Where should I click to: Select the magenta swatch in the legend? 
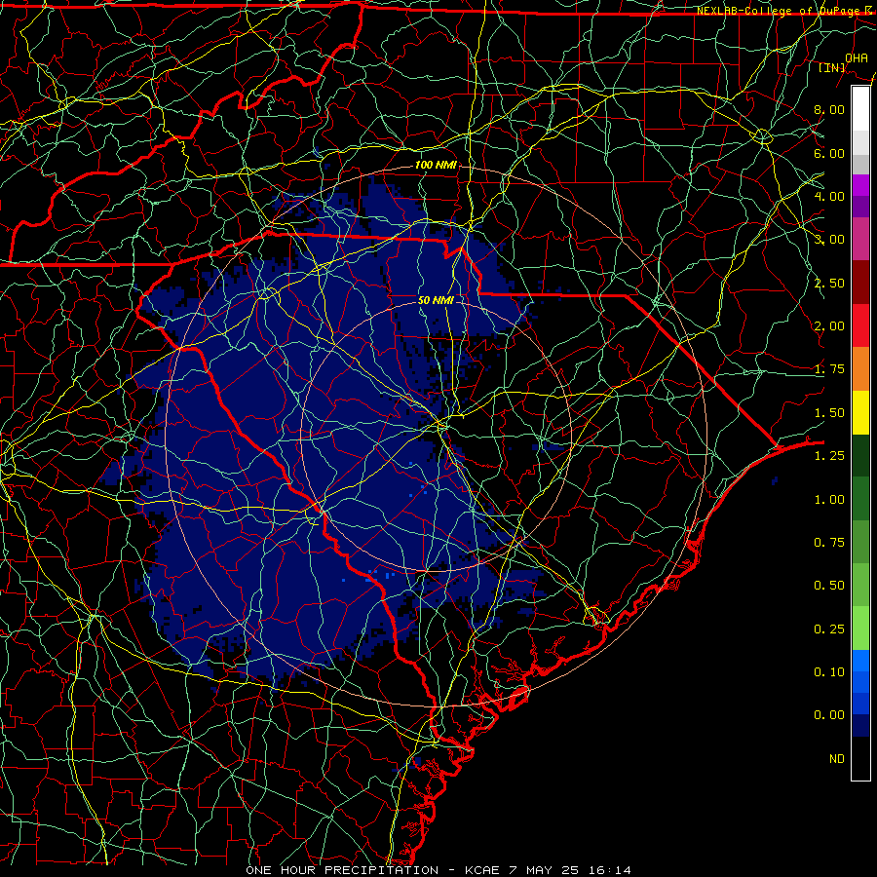[860, 185]
